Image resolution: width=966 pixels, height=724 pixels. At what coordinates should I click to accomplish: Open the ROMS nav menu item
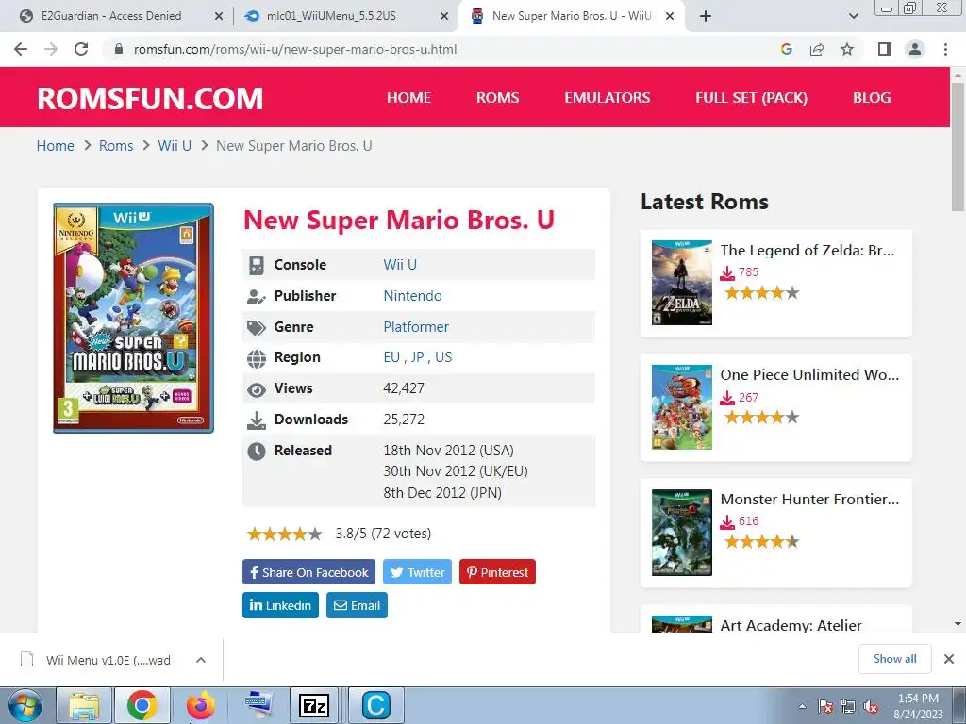click(x=497, y=98)
